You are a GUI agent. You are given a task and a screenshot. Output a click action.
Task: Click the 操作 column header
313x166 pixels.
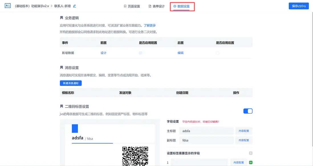coord(236,93)
